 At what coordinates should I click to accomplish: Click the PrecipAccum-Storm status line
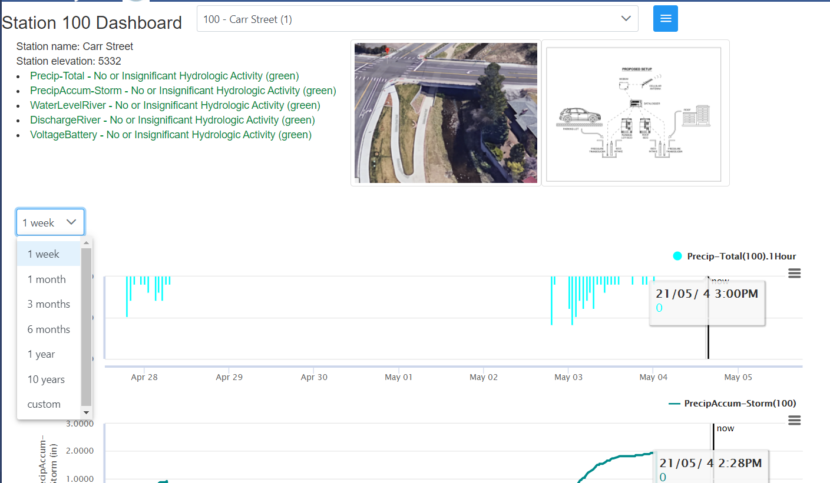point(183,91)
